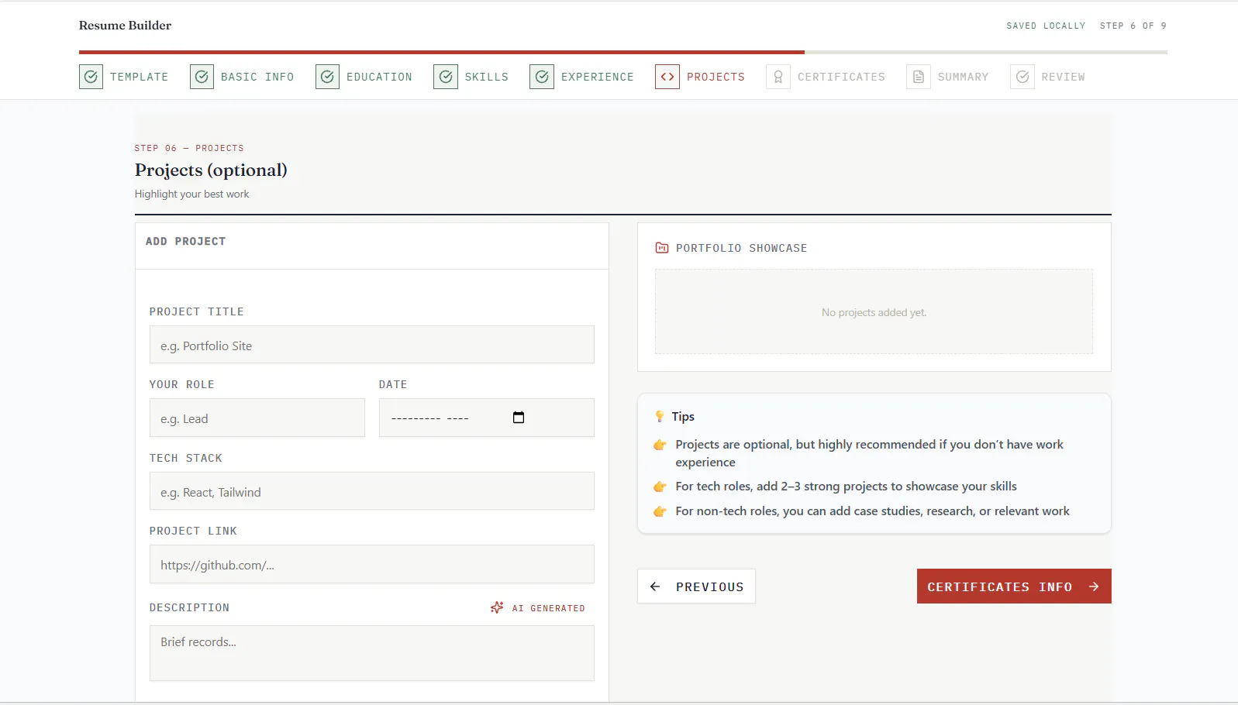This screenshot has width=1238, height=705.
Task: Click the Portfolio Showcase folder icon
Action: (662, 248)
